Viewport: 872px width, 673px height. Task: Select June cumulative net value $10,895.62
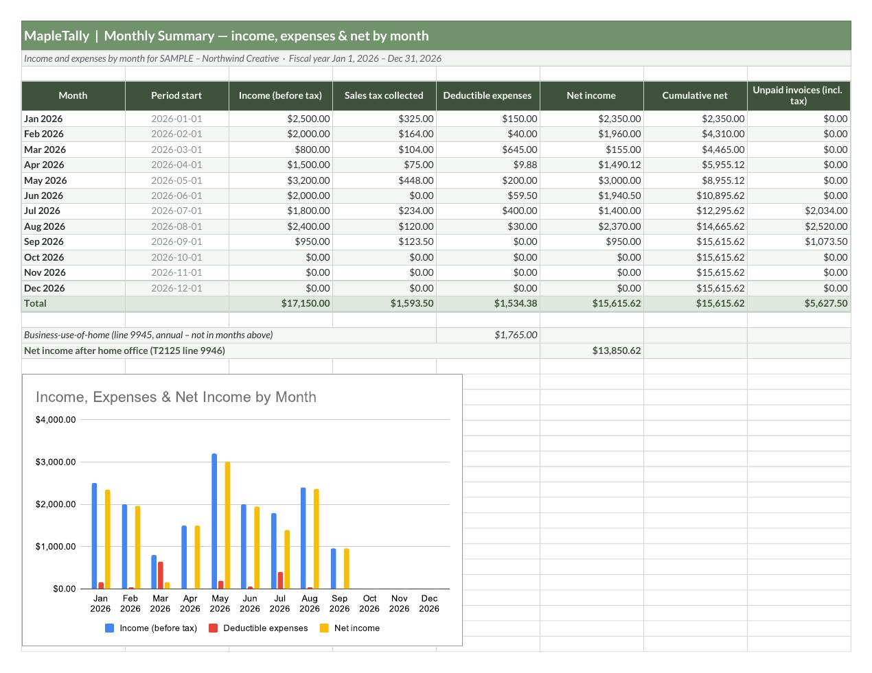click(x=696, y=196)
